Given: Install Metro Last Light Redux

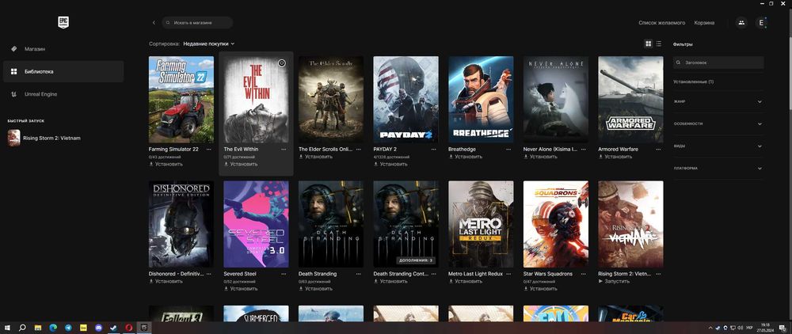Looking at the screenshot, I should (465, 282).
